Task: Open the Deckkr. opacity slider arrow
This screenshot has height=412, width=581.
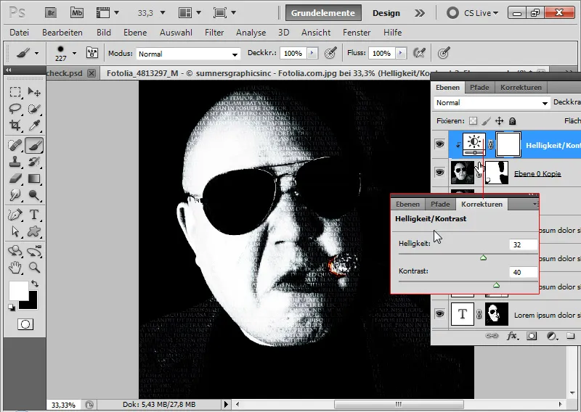Action: pos(312,53)
